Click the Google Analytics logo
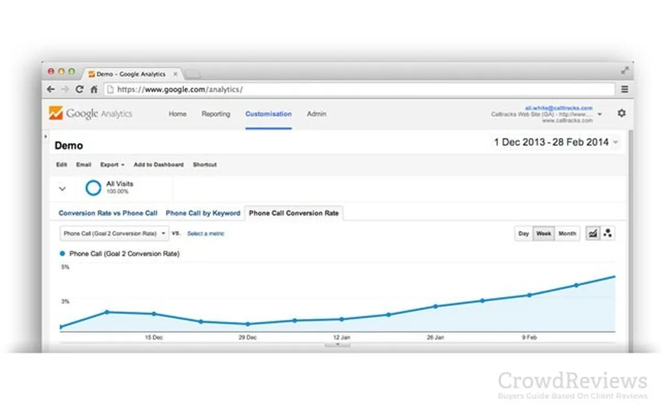 point(91,113)
